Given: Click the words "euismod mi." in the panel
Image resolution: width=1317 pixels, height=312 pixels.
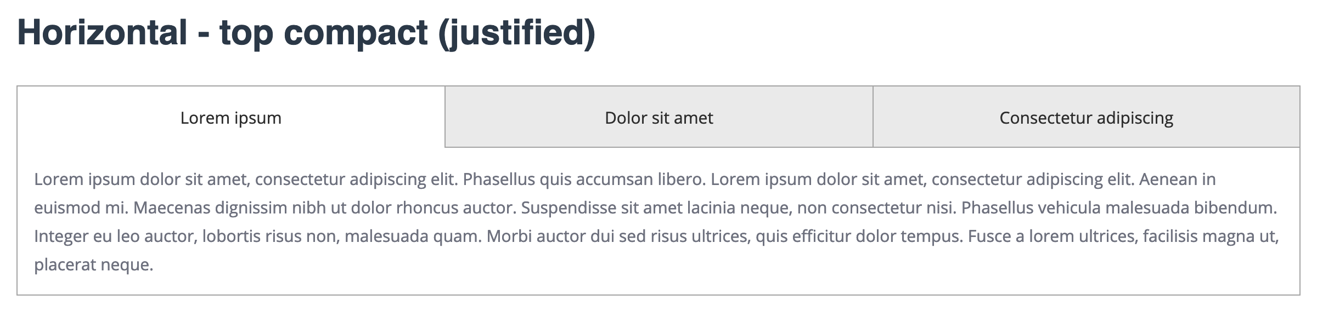Looking at the screenshot, I should (x=81, y=208).
